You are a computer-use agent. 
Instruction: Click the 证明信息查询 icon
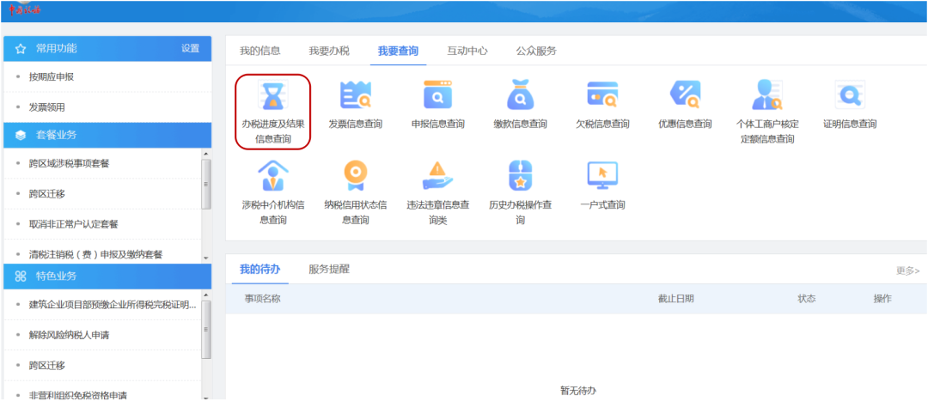pos(850,95)
